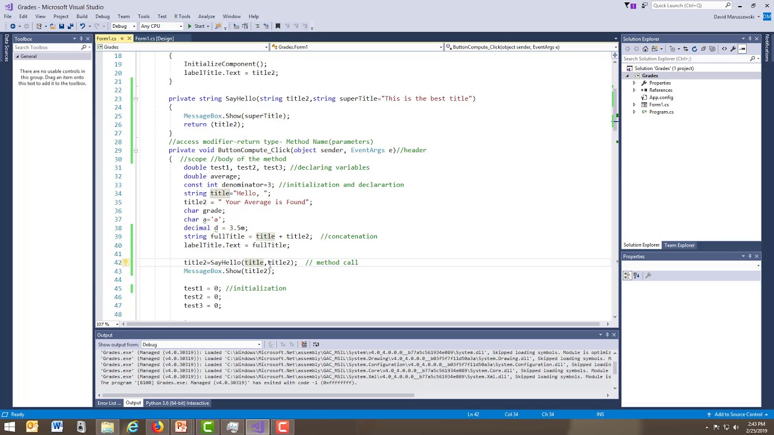Expand the Form1.cs node in Solution Explorer
774x435 pixels.
tap(634, 105)
